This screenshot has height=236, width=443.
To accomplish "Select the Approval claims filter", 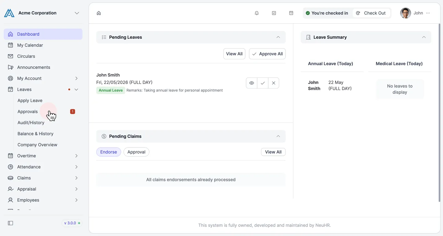I will [x=136, y=152].
